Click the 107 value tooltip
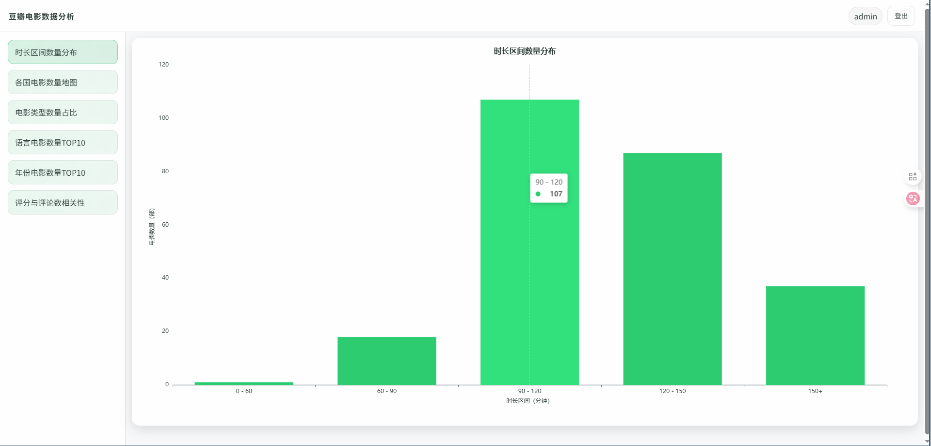931x446 pixels. [x=549, y=188]
